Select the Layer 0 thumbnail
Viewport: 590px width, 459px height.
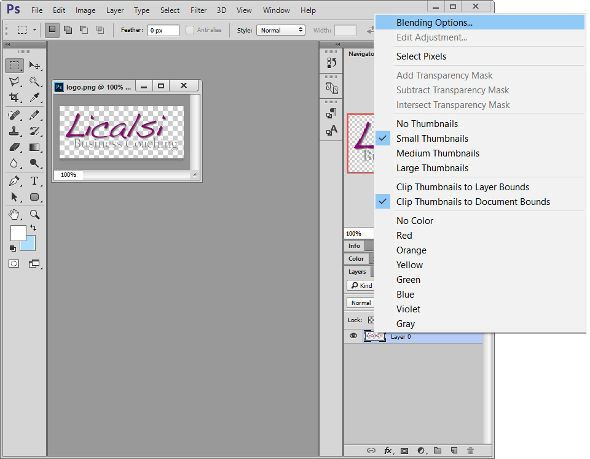pos(374,336)
